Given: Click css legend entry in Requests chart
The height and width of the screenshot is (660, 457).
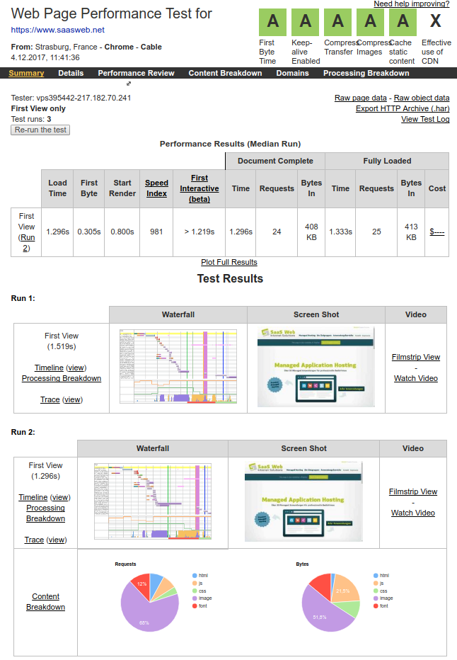Looking at the screenshot, I should (199, 591).
